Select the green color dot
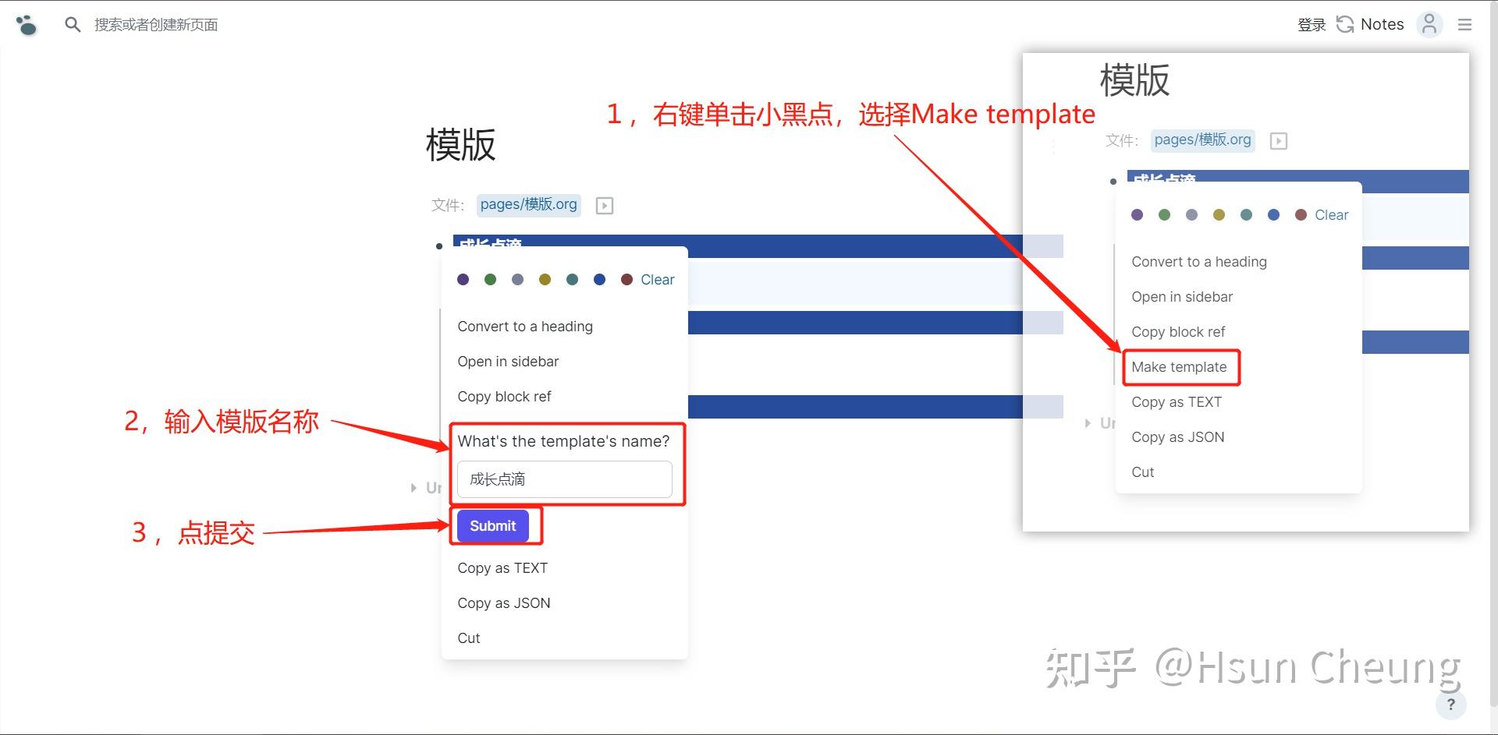 [x=490, y=279]
